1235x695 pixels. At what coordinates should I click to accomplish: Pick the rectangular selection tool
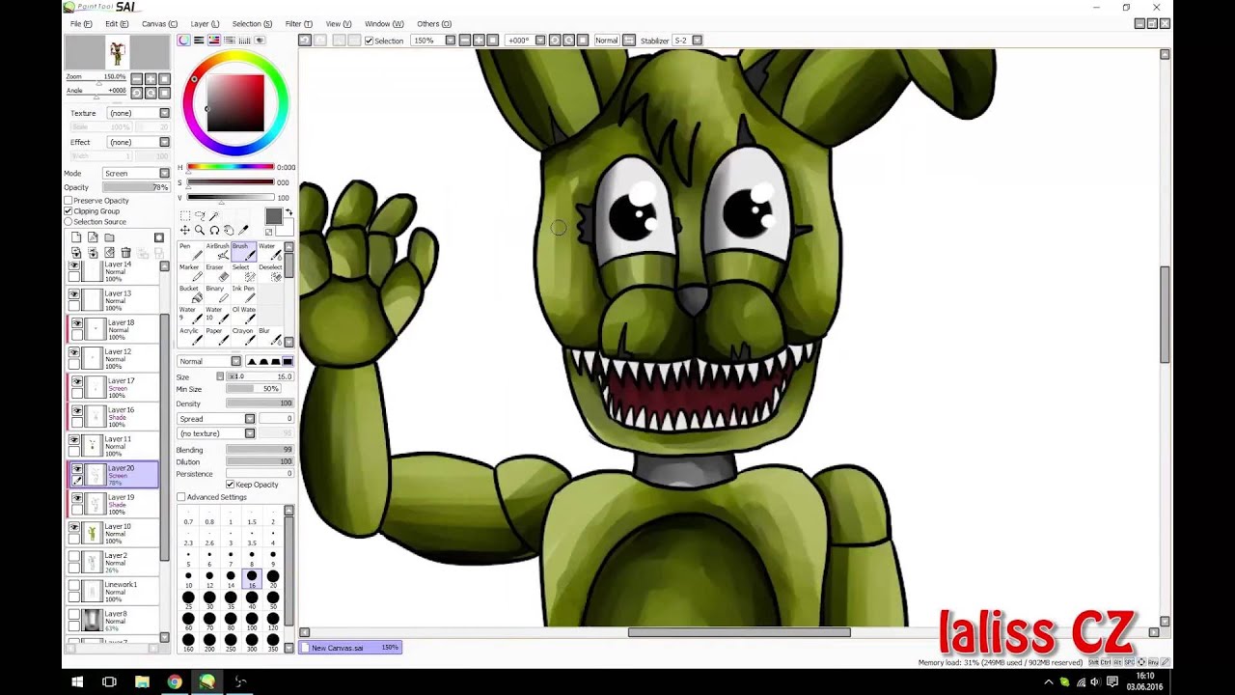pyautogui.click(x=185, y=216)
